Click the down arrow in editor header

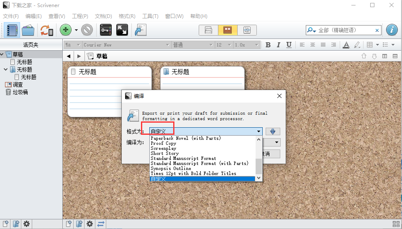click(x=374, y=56)
